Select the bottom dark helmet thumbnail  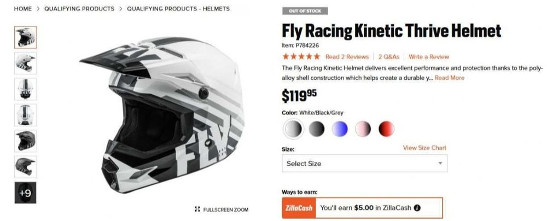click(25, 167)
